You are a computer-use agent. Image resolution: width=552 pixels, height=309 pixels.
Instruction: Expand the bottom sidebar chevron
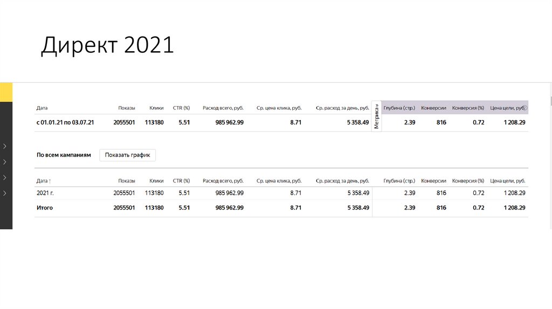(x=4, y=193)
